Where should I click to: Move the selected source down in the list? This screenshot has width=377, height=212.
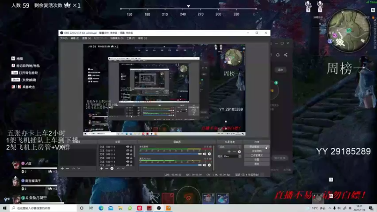[123, 169]
